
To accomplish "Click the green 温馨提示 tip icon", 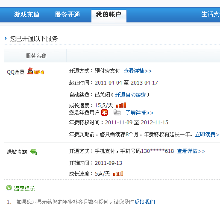I will [9, 188].
